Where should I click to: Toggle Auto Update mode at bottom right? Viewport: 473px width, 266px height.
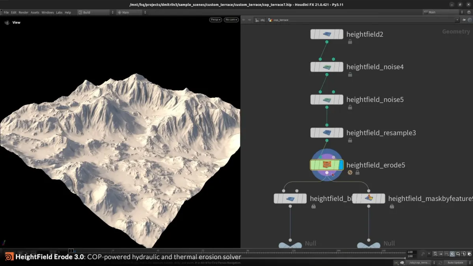(455, 262)
